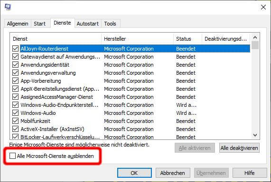Screen dimensions: 271x182
Task: Click Microsoft Corporation in Anwendungsidentität row
Action: point(129,65)
